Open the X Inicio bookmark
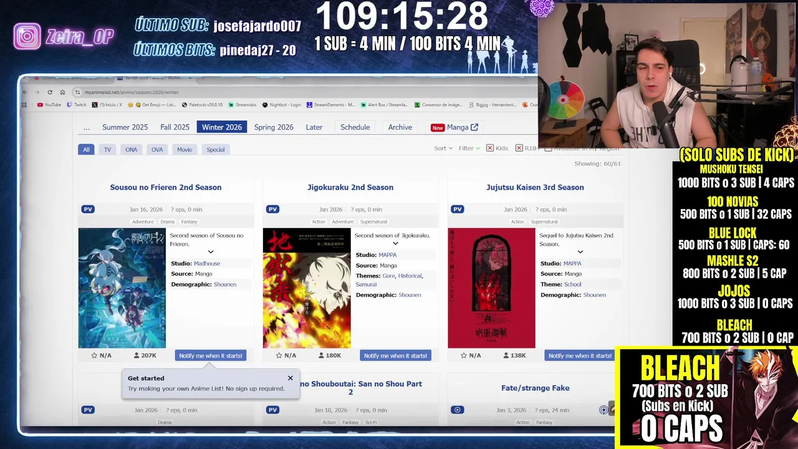This screenshot has height=449, width=798. click(107, 105)
